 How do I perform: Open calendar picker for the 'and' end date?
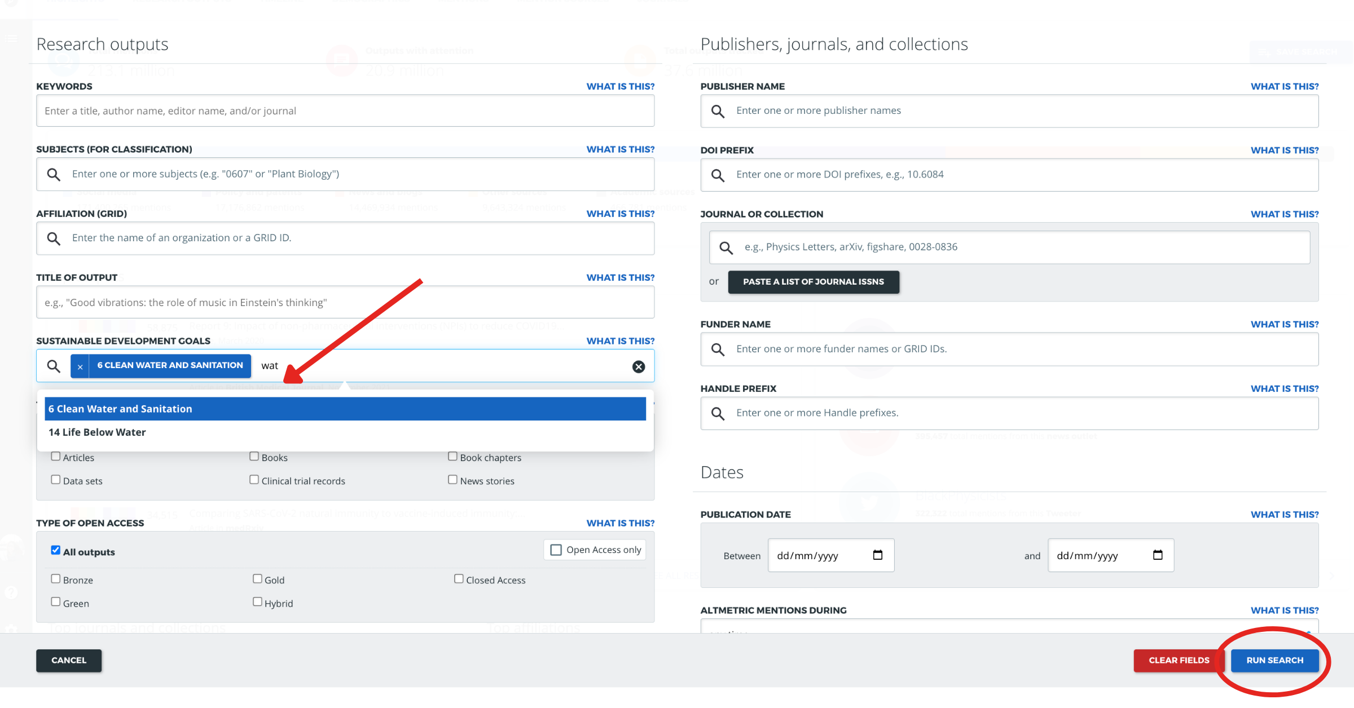(x=1158, y=555)
